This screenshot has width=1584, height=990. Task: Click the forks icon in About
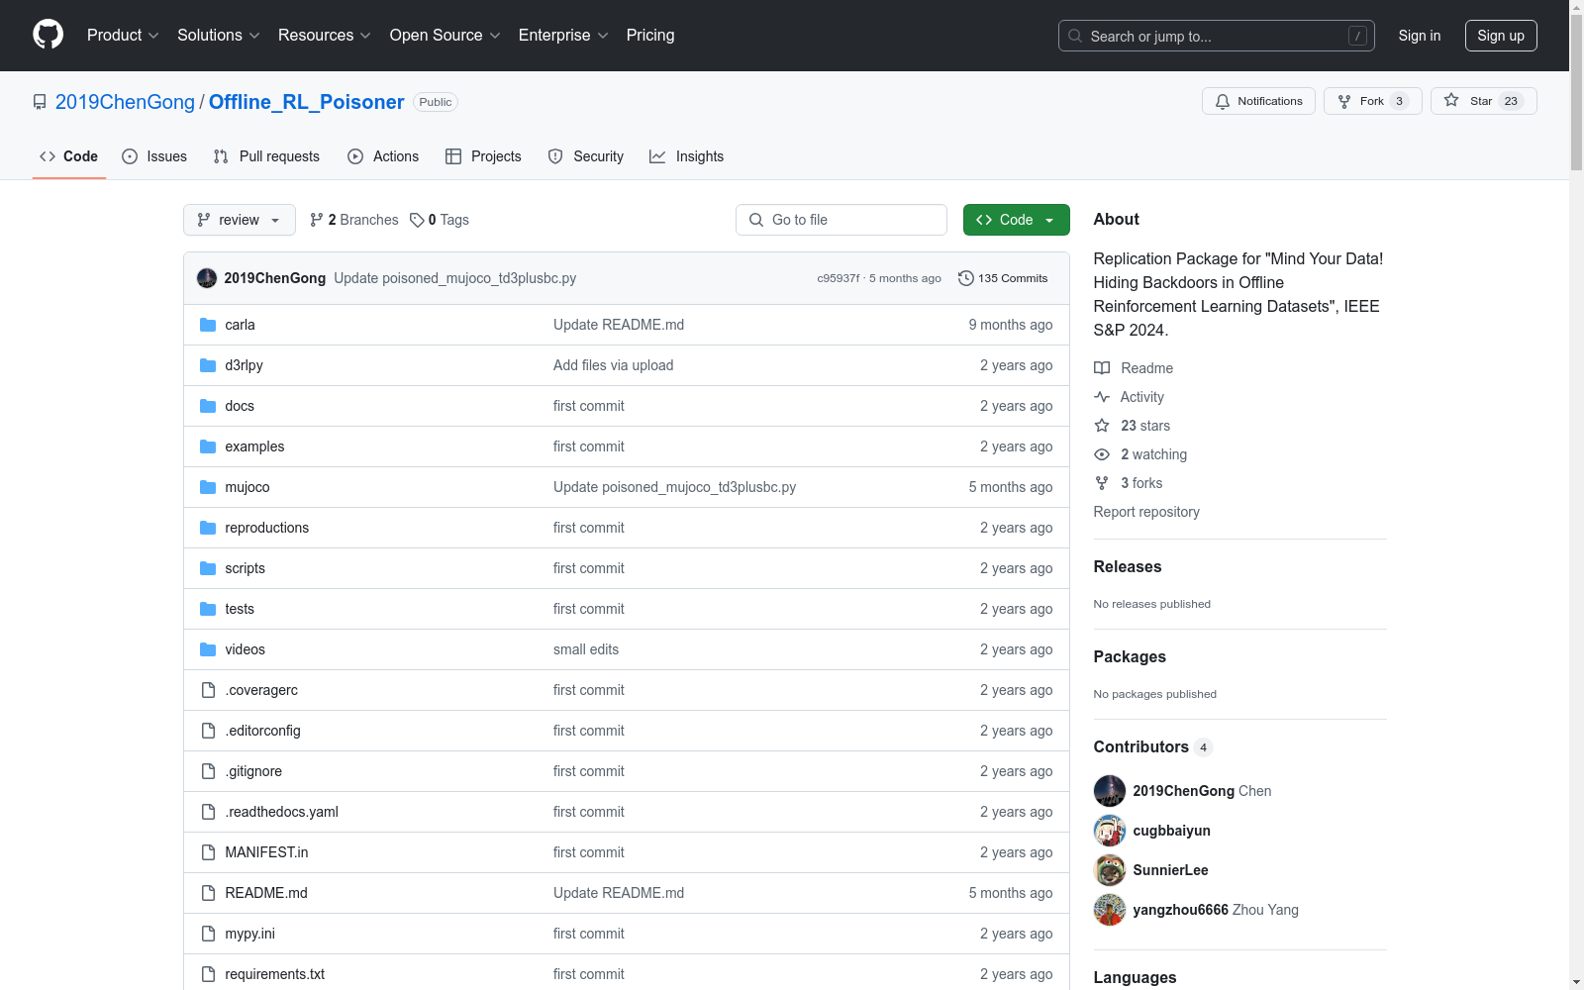click(1102, 483)
